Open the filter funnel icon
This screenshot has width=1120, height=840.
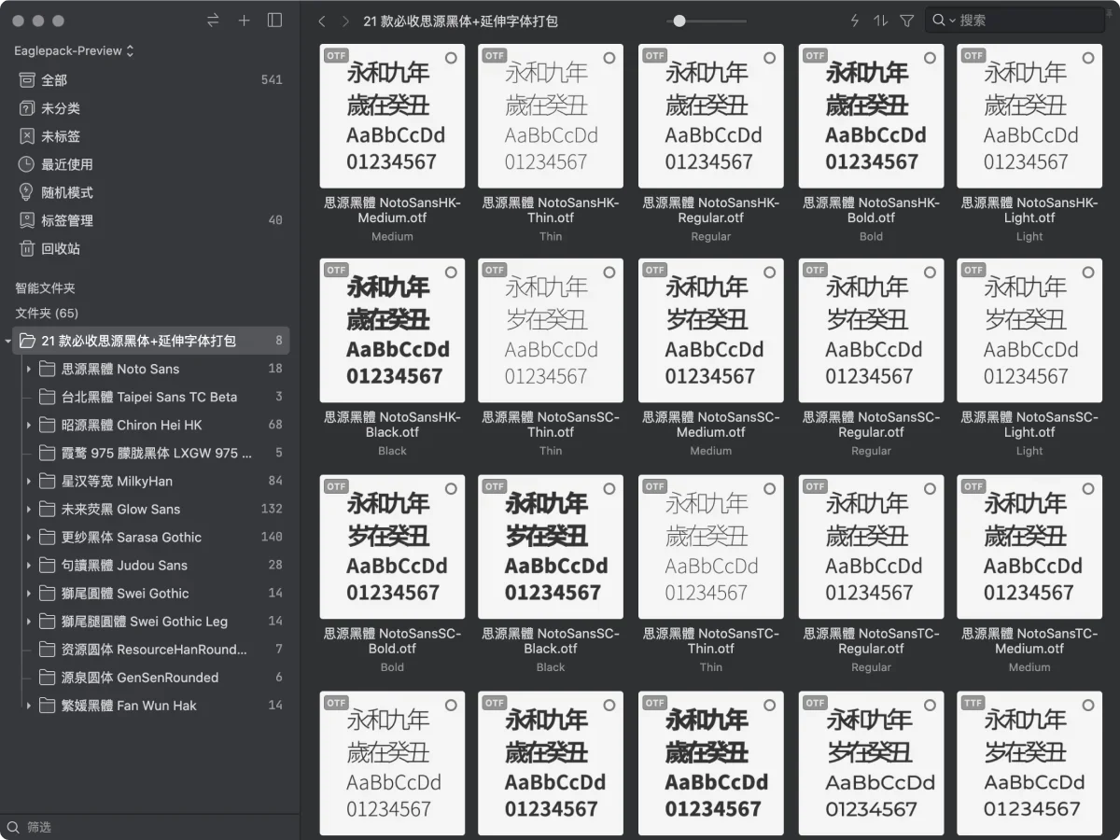906,21
